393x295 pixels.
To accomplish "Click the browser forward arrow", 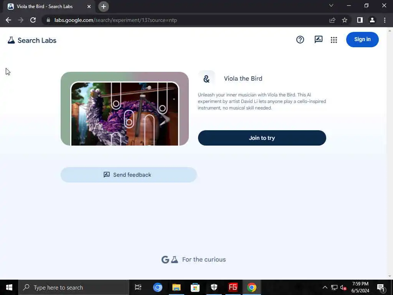I will pyautogui.click(x=21, y=20).
